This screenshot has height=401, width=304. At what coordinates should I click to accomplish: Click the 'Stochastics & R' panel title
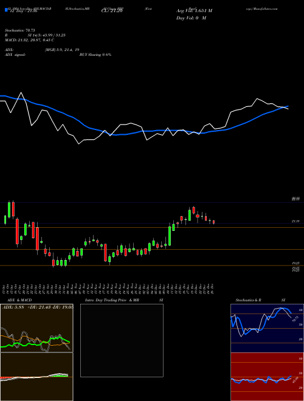(x=249, y=300)
